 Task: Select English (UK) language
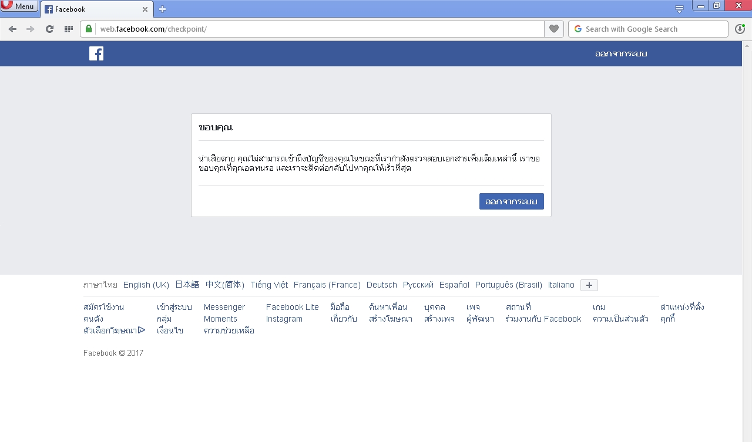coord(146,285)
